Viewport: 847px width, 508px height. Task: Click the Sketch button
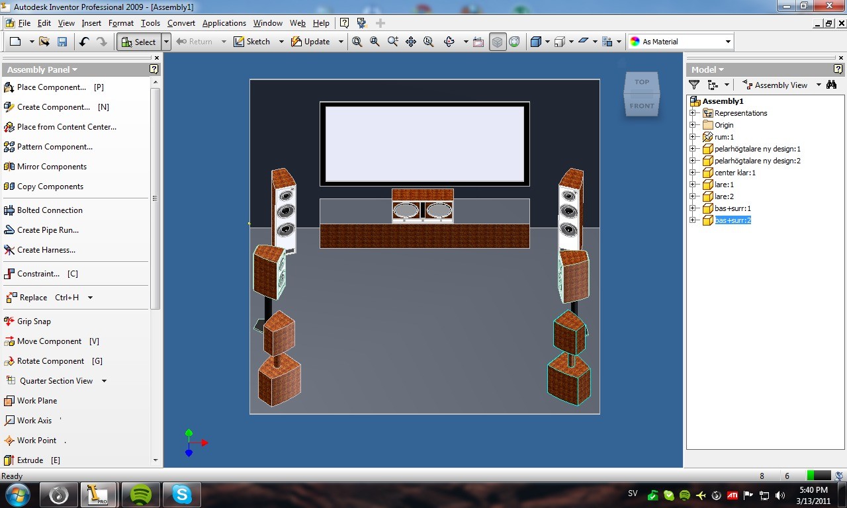pos(252,42)
